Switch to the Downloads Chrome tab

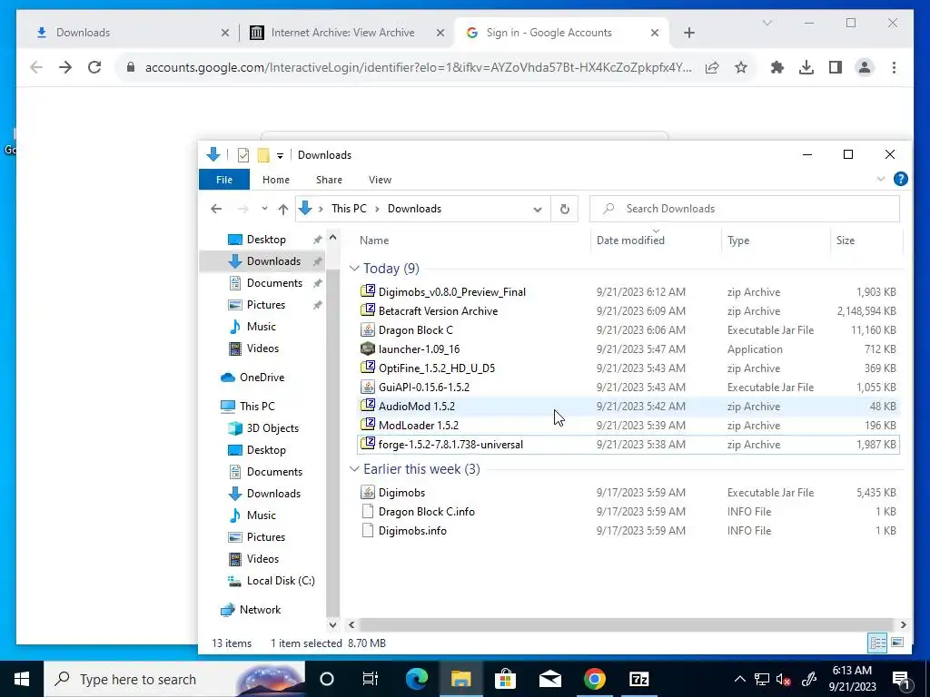click(127, 33)
